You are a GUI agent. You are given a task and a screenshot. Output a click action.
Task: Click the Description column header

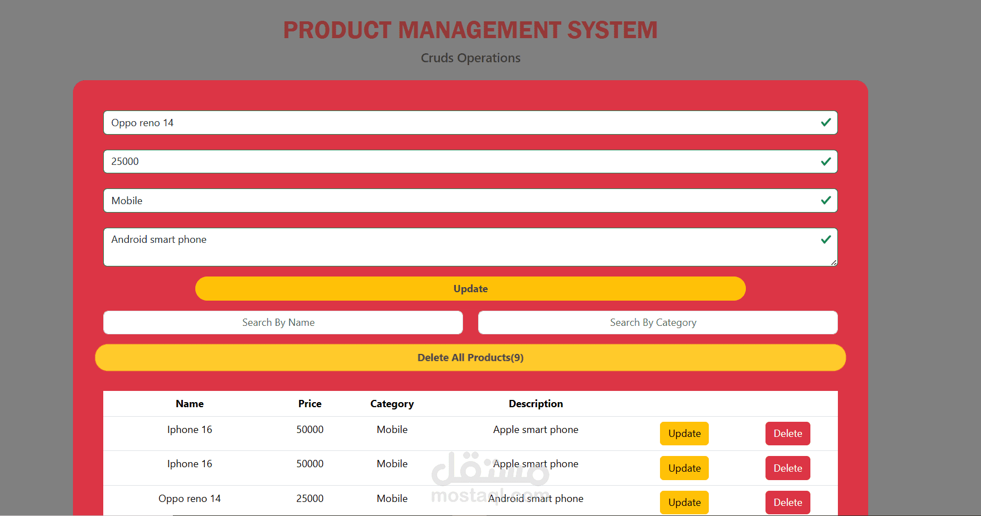535,404
